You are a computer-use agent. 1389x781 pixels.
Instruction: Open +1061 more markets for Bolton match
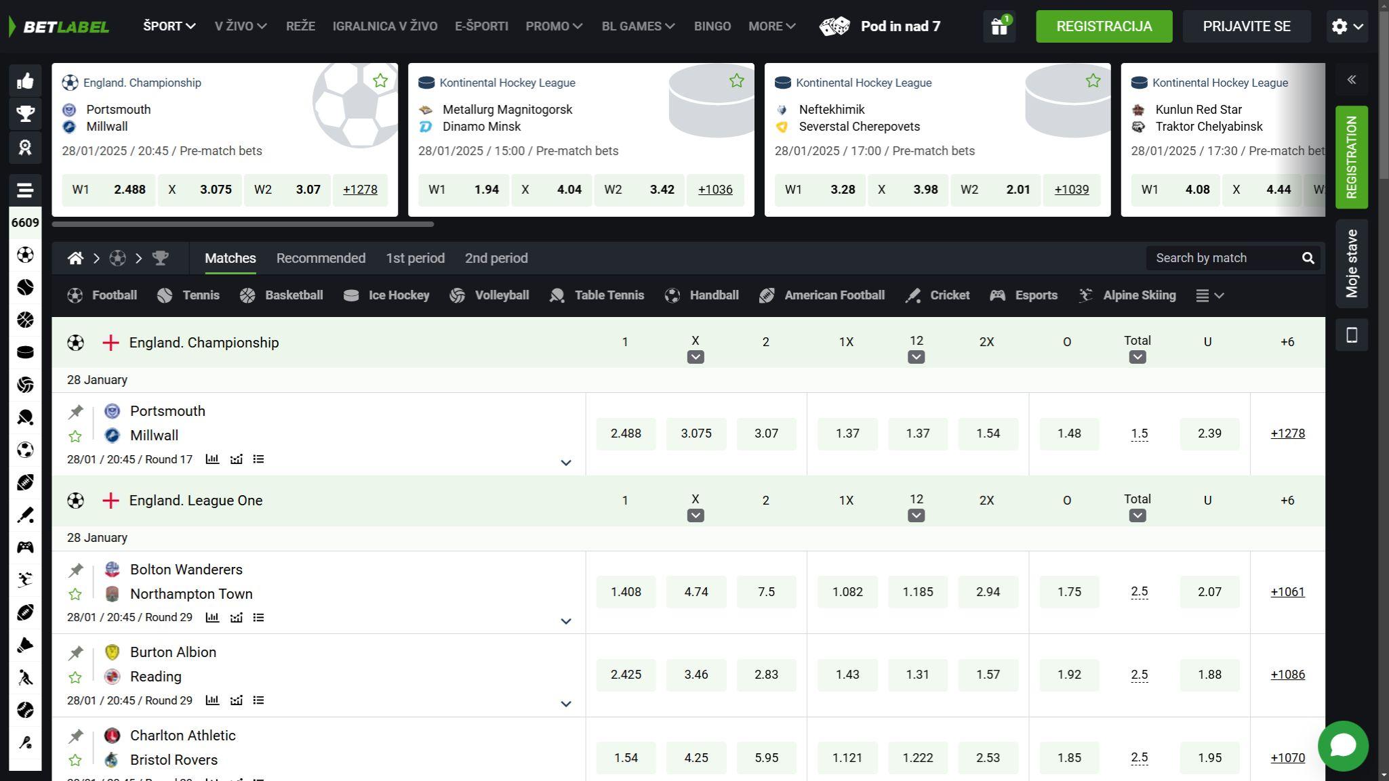(1287, 592)
